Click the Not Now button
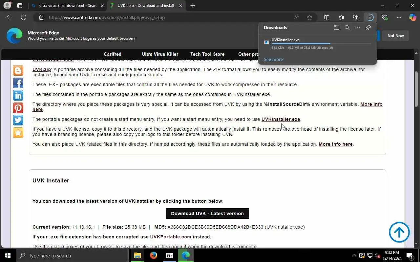The image size is (420, 262). pos(395,35)
